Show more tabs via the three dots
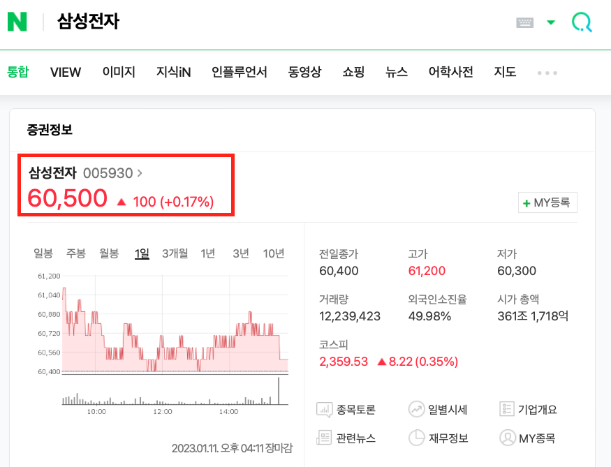Viewport: 611px width, 467px height. [x=547, y=73]
